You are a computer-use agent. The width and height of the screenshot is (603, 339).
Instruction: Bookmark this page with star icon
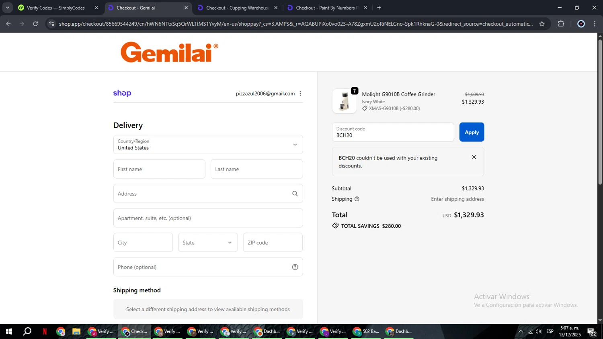pyautogui.click(x=542, y=24)
